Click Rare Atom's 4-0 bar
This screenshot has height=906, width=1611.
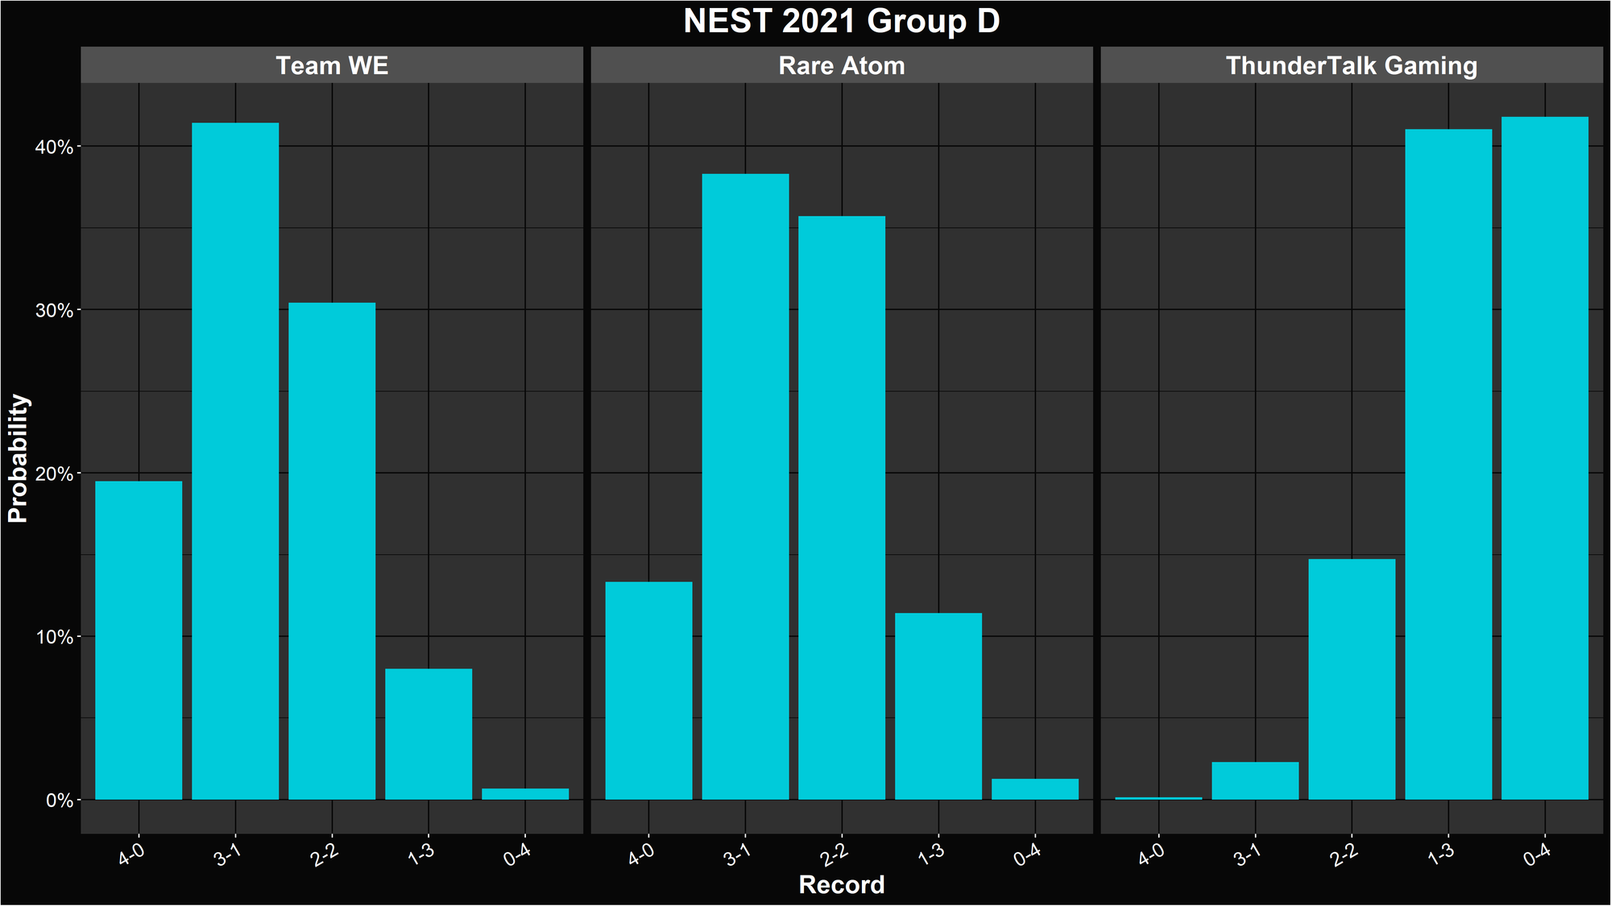648,691
